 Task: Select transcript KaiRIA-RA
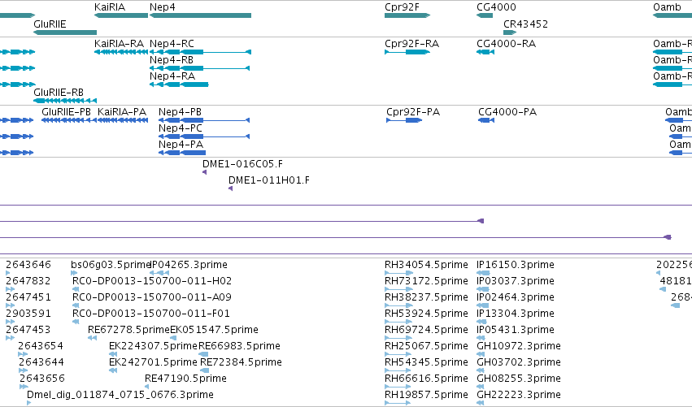click(121, 52)
